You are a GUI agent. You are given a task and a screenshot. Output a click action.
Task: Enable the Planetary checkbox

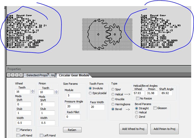18,130
